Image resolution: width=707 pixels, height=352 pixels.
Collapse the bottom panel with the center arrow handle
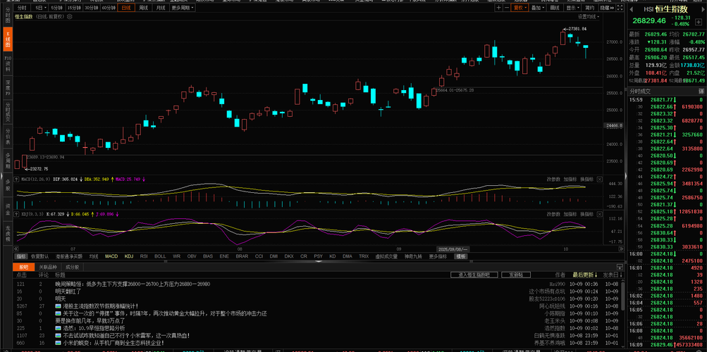pos(319,260)
